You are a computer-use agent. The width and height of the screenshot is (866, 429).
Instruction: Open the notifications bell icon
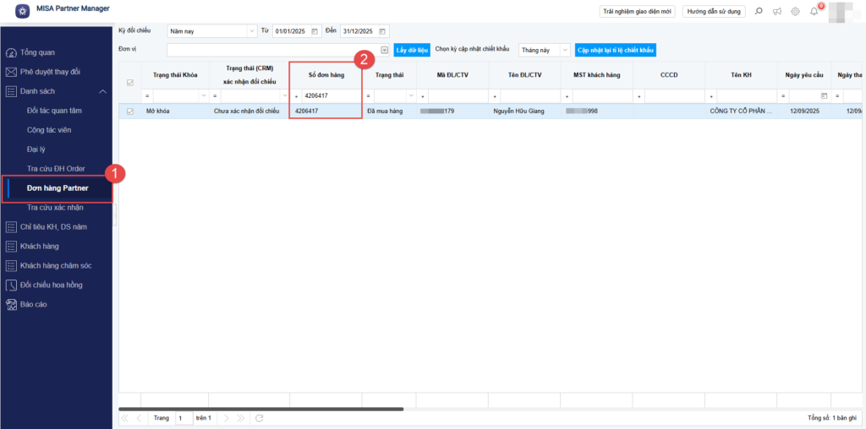point(814,11)
